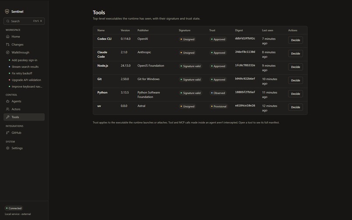352x220 pixels.
Task: Open the Home page
Action: [x=24, y=36]
